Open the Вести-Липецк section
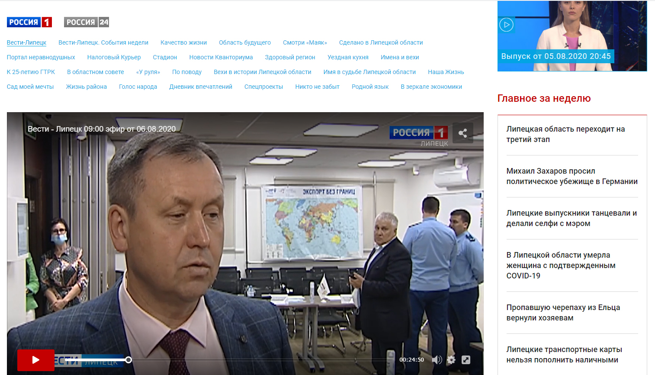 coord(26,42)
